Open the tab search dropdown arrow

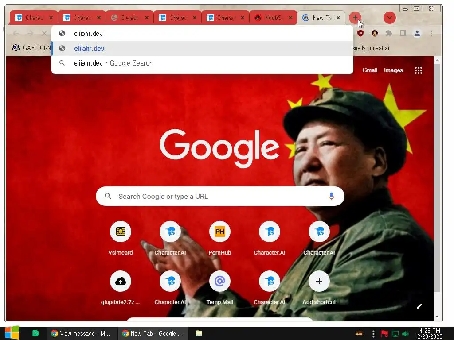coord(389,18)
